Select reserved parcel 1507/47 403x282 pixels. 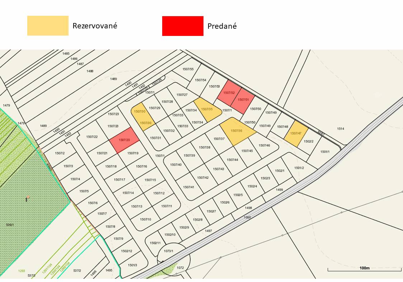(296, 133)
